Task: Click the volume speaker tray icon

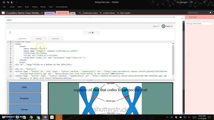Action: [189, 117]
